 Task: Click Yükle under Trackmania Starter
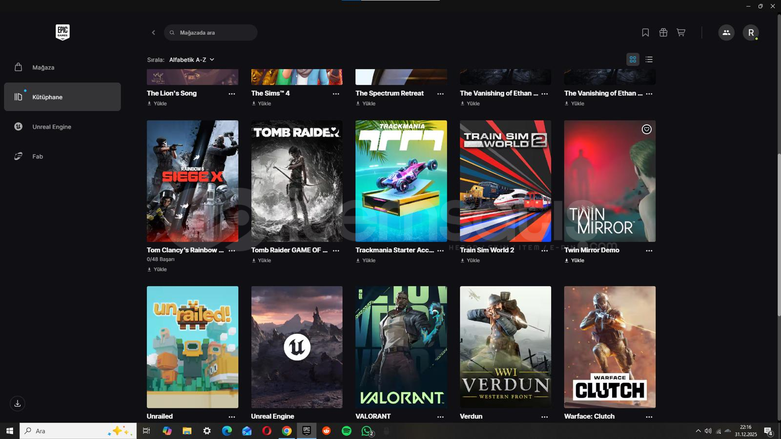(366, 260)
